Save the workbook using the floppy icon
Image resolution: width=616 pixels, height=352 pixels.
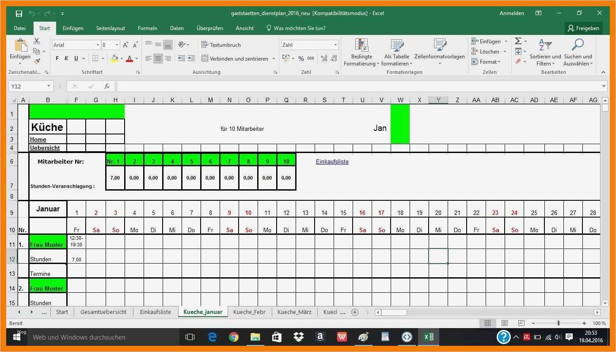tap(19, 13)
